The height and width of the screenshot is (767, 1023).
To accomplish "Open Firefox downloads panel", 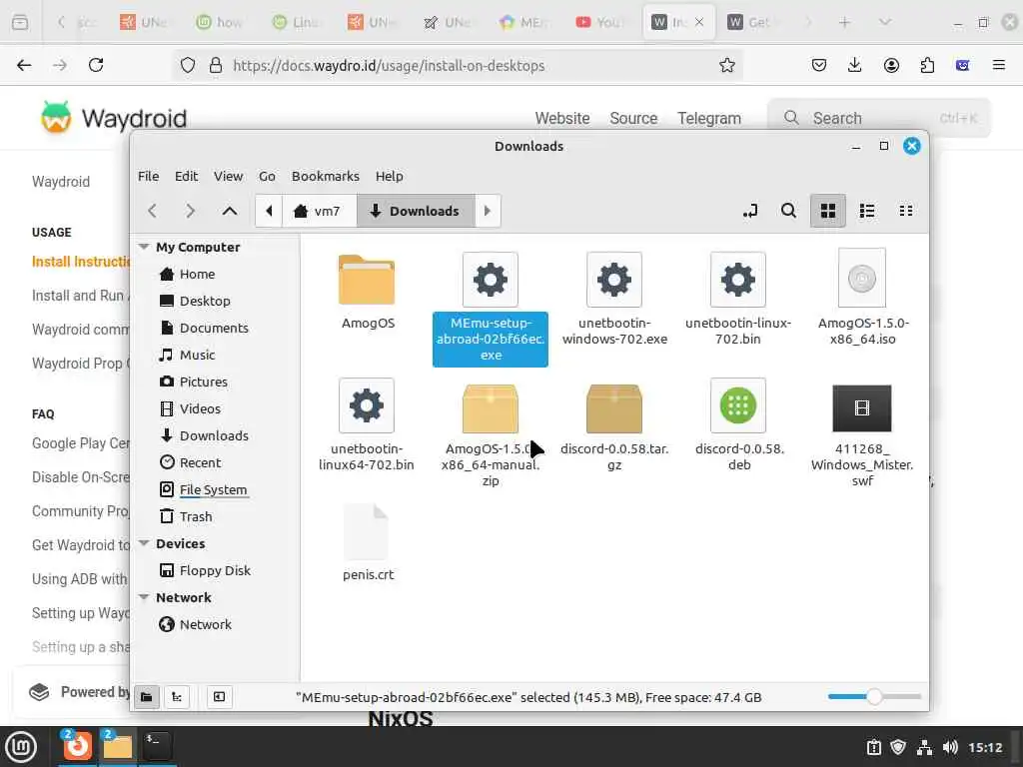I will [855, 65].
